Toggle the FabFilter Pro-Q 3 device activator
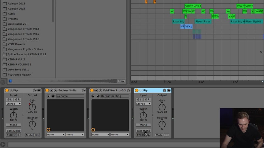Viewport: 264px width, 148px height. coord(92,90)
